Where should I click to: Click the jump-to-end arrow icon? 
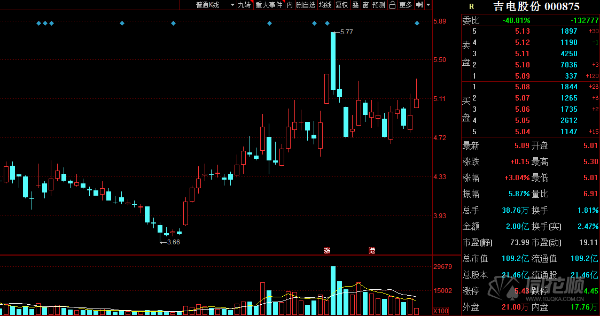tap(419, 5)
